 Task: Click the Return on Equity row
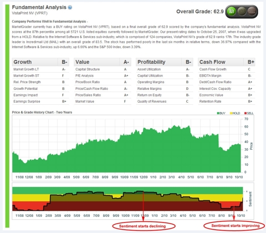point(165,95)
